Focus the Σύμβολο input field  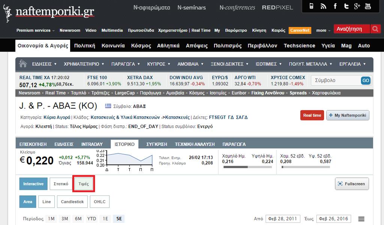336,80
